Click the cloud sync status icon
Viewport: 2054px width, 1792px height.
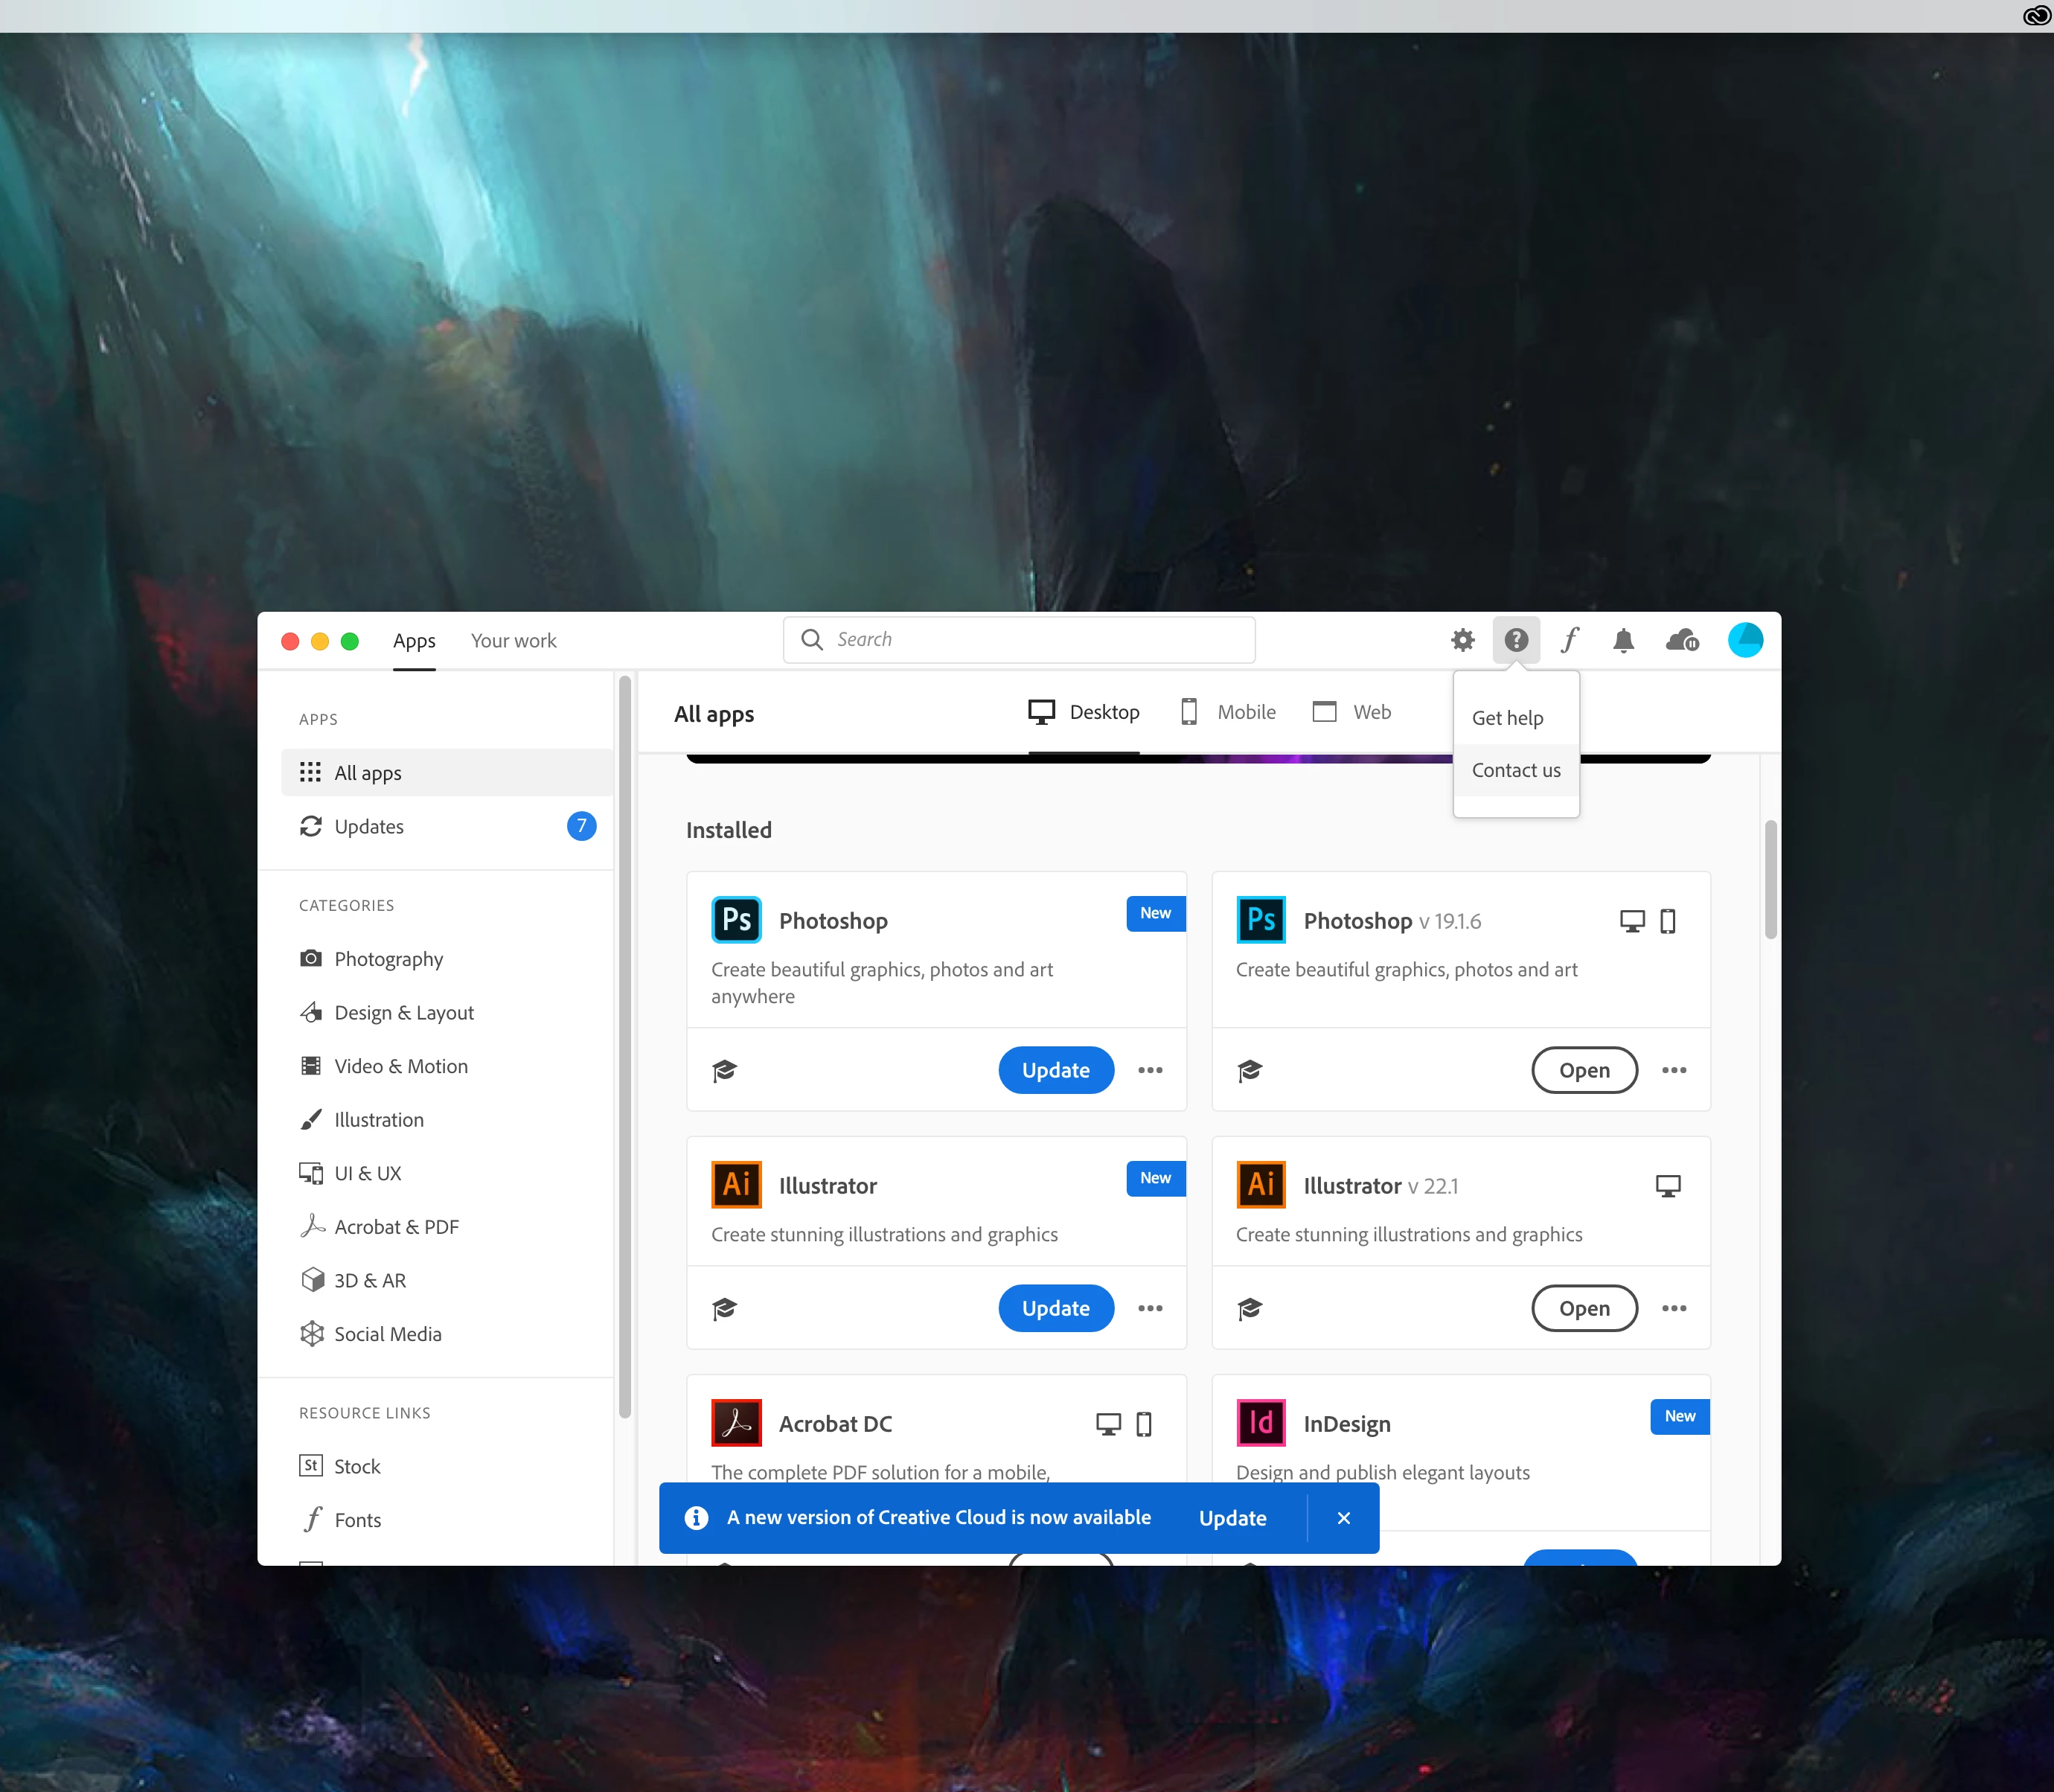click(x=1682, y=640)
